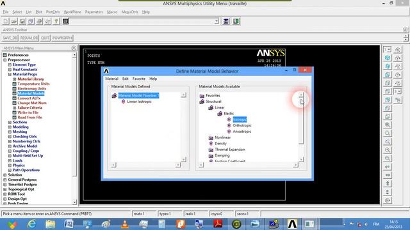Viewport: 410px width, 230px height.
Task: Click Material Library in main menu
Action: point(31,79)
